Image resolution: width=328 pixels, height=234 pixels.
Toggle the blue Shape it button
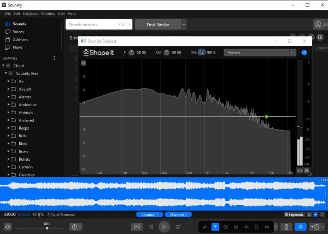pos(301,227)
